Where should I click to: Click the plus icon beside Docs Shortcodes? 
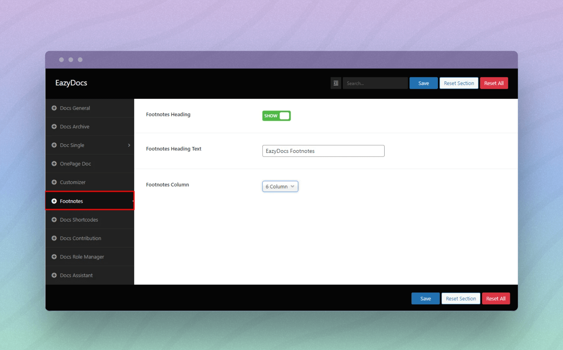click(x=54, y=220)
